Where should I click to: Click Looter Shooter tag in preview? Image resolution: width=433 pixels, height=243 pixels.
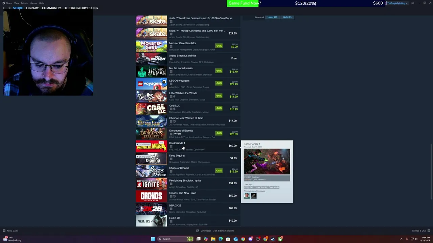click(x=260, y=187)
